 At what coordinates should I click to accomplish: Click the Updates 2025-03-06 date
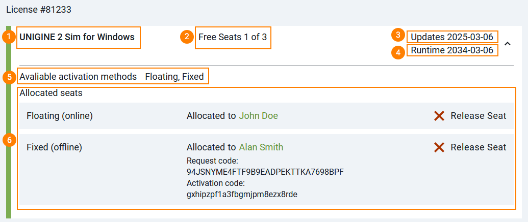[451, 37]
